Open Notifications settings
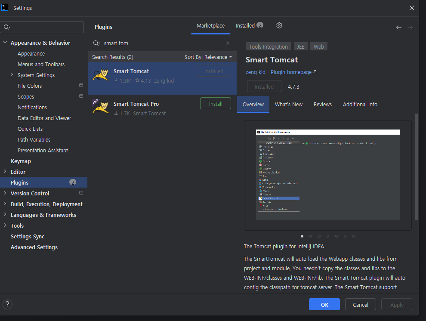426x321 pixels. click(32, 107)
